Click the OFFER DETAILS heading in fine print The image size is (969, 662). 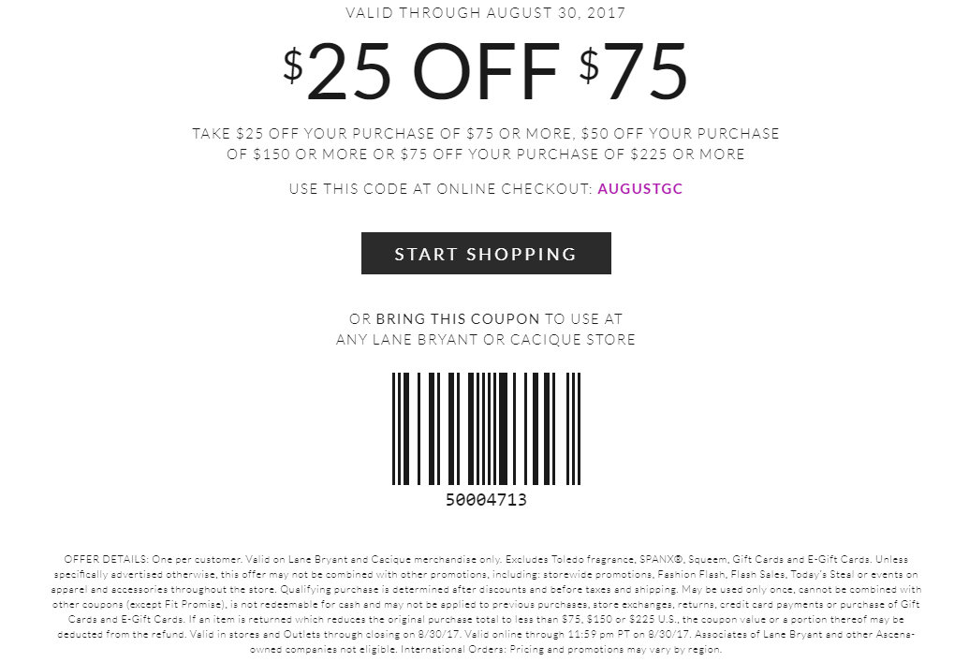(107, 559)
